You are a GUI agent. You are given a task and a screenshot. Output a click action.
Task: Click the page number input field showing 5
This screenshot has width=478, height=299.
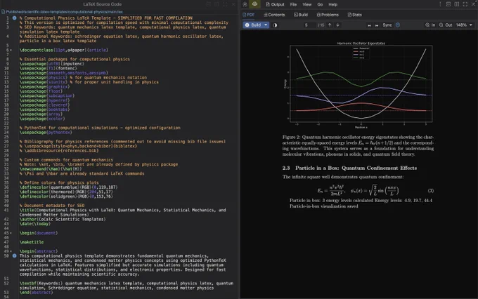[306, 25]
